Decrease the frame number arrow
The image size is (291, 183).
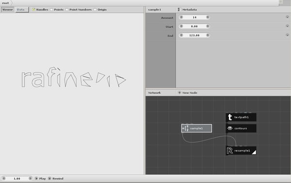click(x=4, y=178)
